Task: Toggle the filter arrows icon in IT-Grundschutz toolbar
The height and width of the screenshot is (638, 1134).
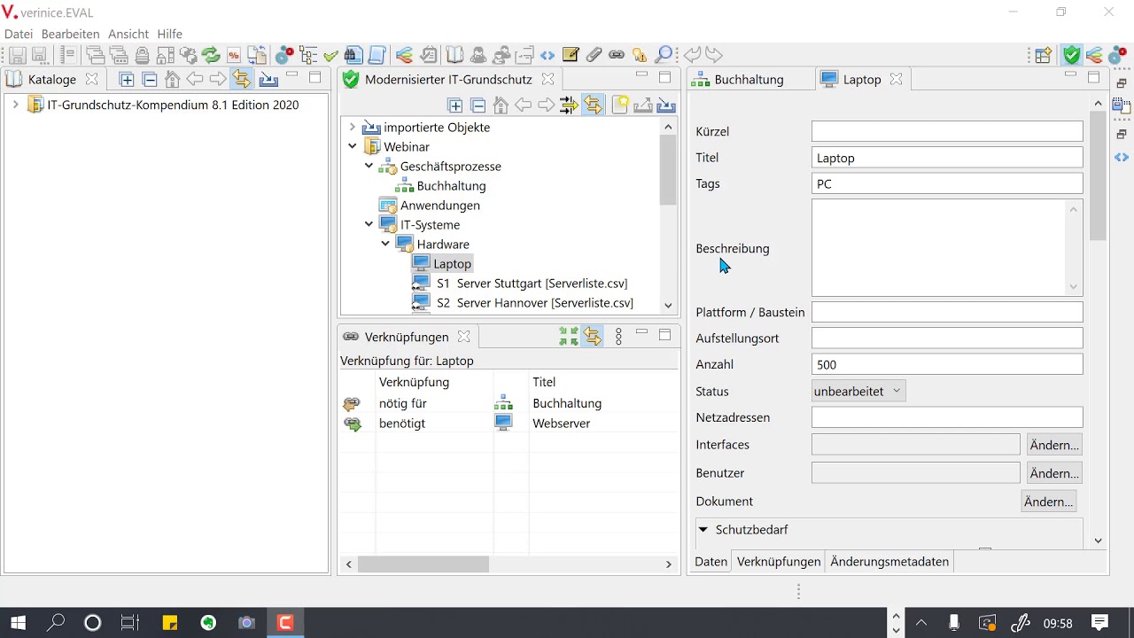Action: (569, 105)
